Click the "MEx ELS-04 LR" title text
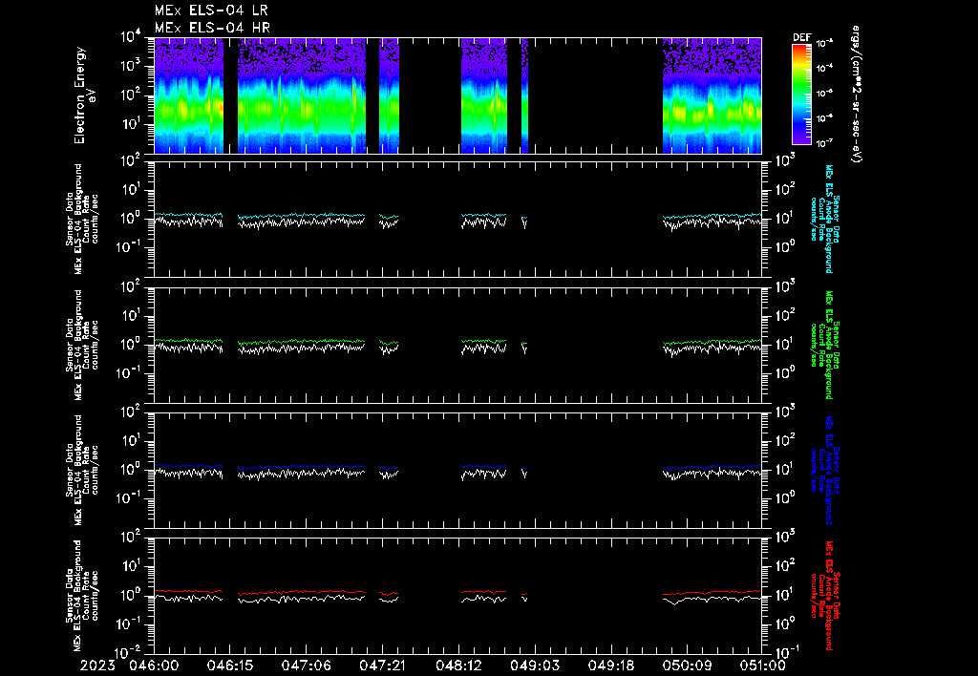This screenshot has height=676, width=978. [211, 11]
